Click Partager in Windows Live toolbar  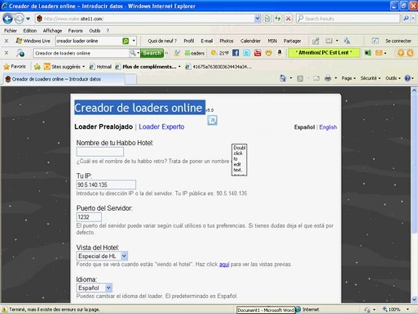click(x=292, y=41)
